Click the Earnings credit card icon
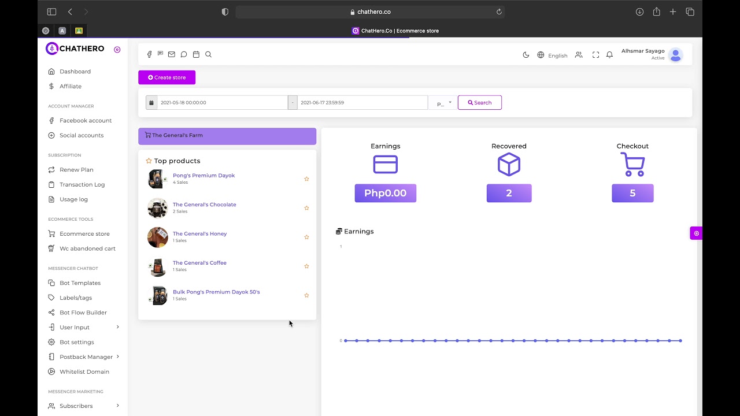 click(x=386, y=165)
